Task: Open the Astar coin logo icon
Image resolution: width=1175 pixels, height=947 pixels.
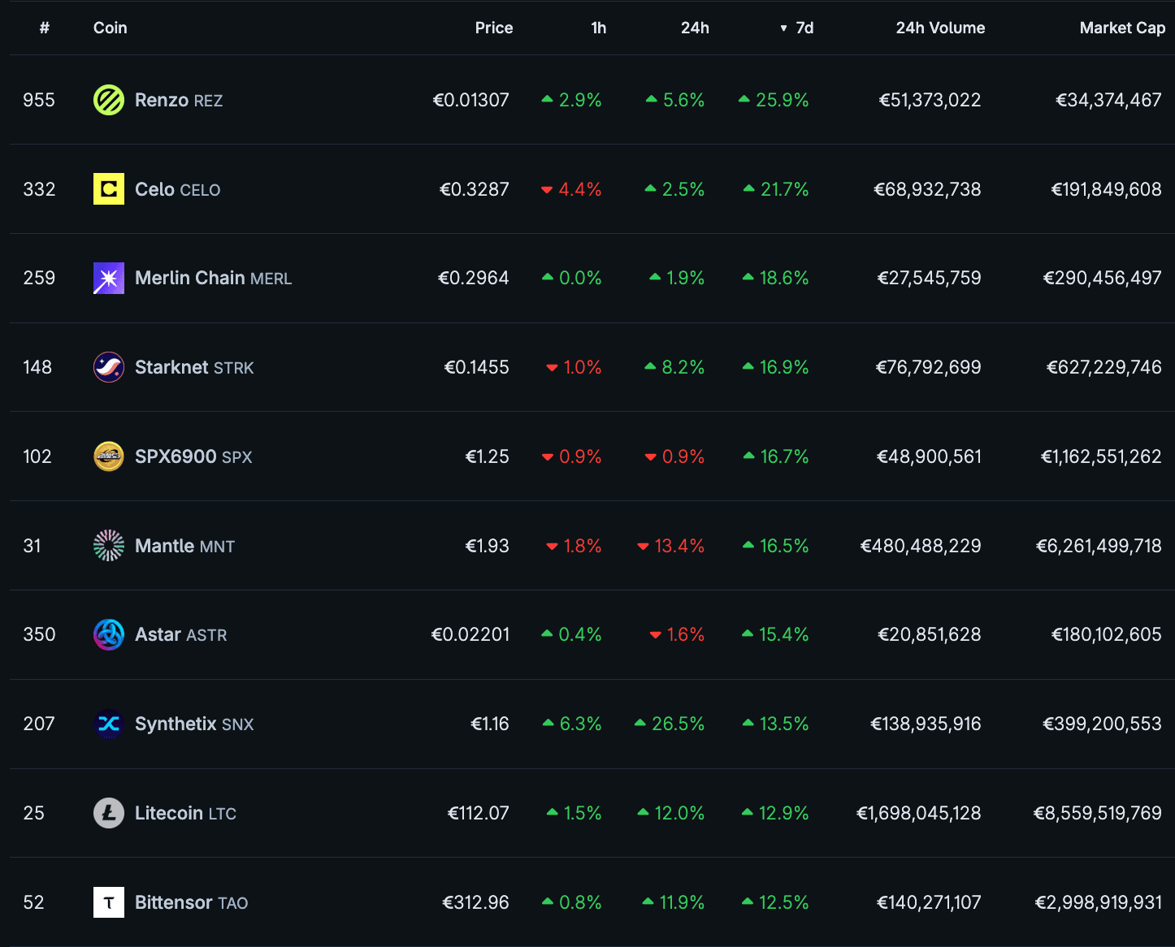Action: tap(109, 634)
